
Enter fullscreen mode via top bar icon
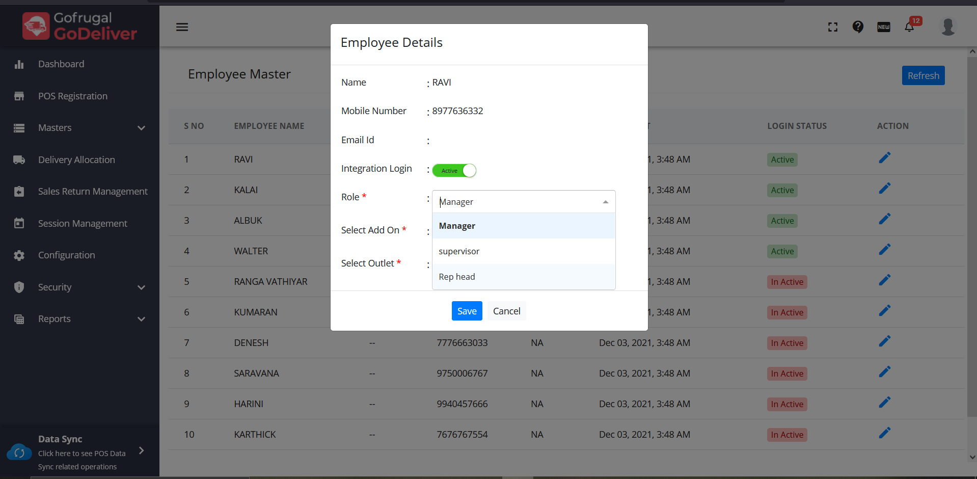pyautogui.click(x=833, y=27)
